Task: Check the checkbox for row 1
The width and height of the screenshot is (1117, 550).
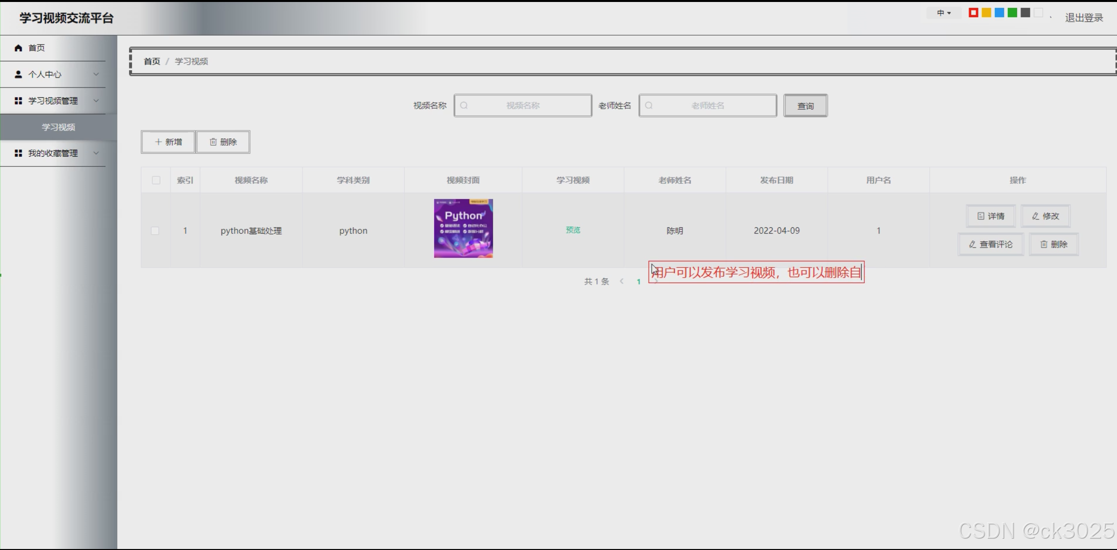Action: pos(155,231)
